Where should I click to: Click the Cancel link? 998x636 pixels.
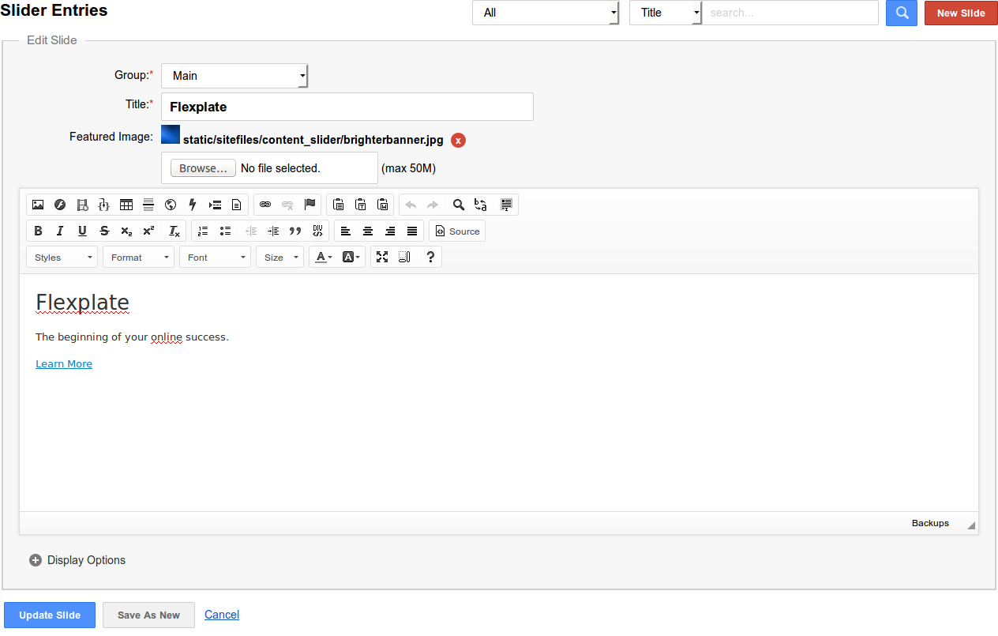tap(222, 615)
